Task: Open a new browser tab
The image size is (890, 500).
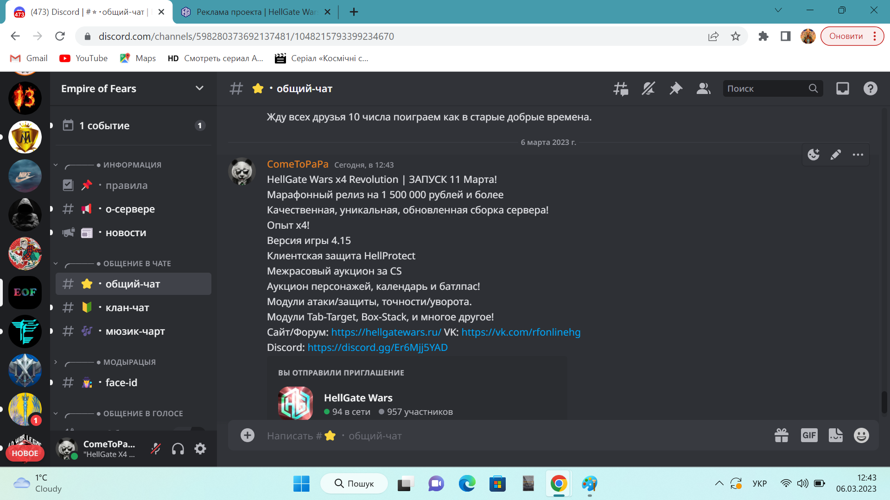Action: click(354, 12)
